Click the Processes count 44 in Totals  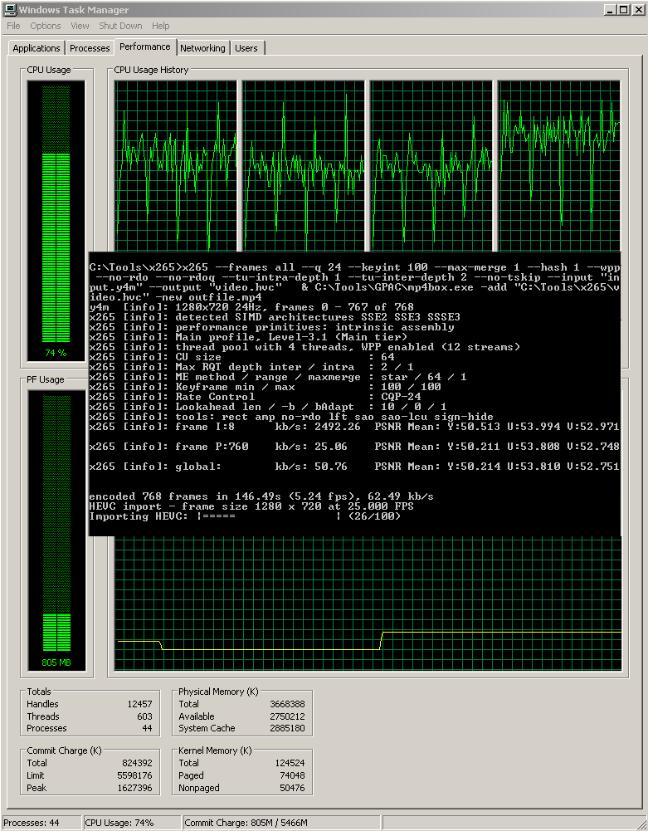point(147,728)
